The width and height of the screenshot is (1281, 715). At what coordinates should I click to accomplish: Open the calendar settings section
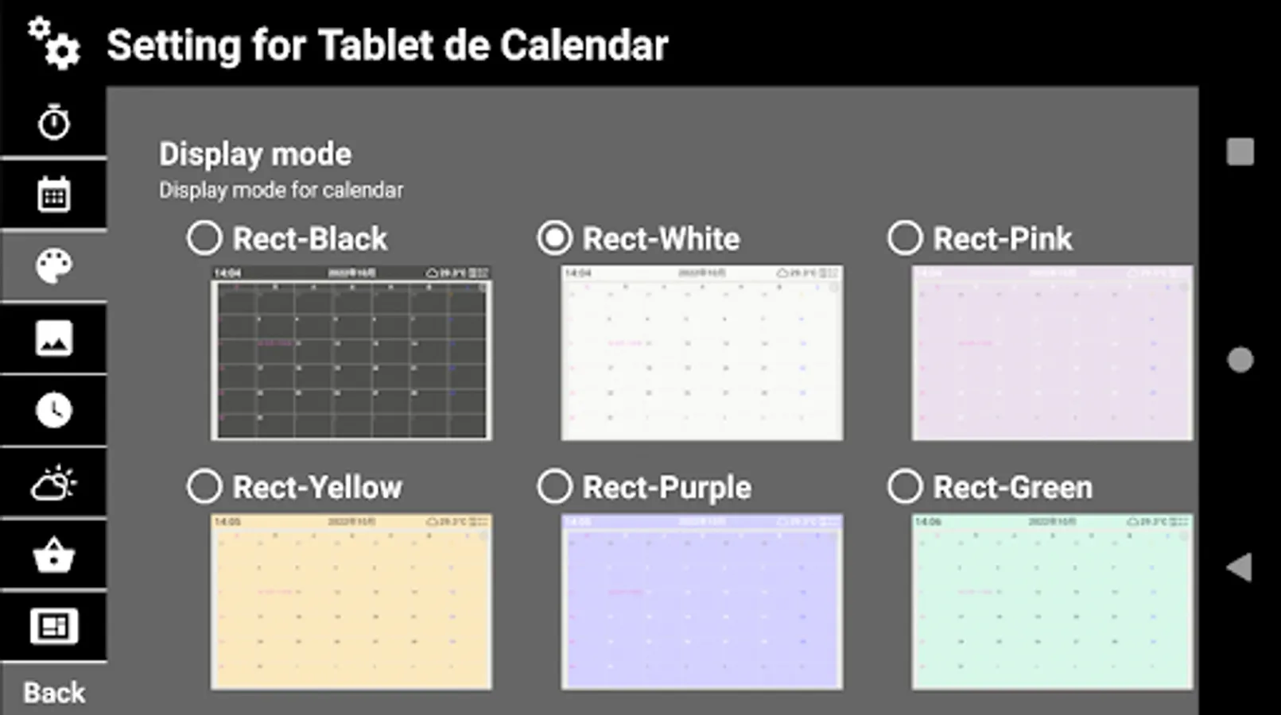click(52, 193)
